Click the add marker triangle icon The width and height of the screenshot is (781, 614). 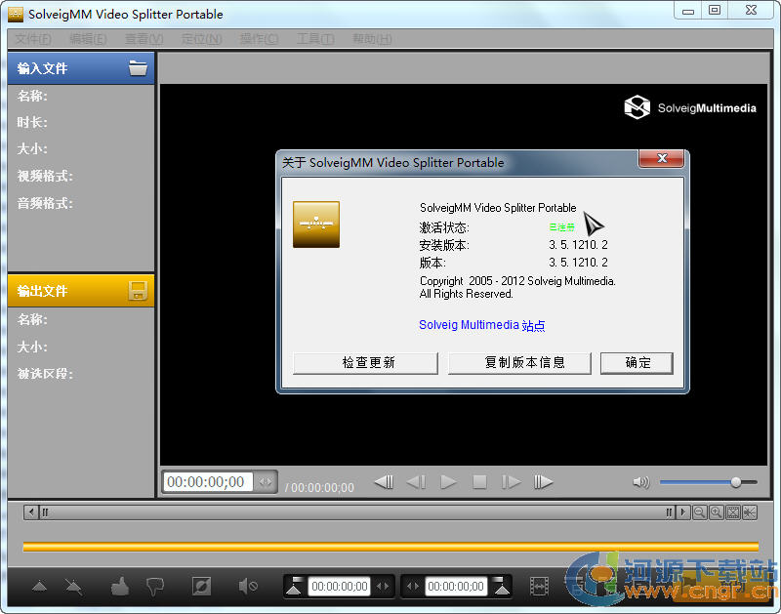[39, 587]
